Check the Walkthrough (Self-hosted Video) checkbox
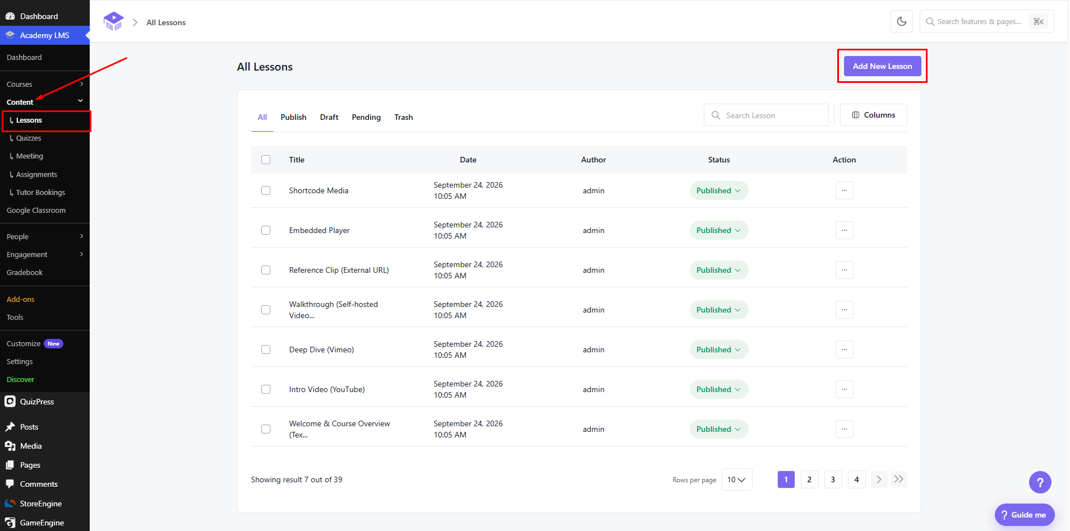 (x=266, y=310)
